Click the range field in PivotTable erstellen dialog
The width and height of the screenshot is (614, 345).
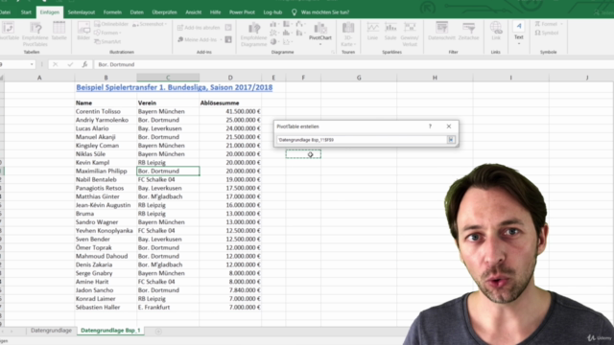(x=362, y=140)
